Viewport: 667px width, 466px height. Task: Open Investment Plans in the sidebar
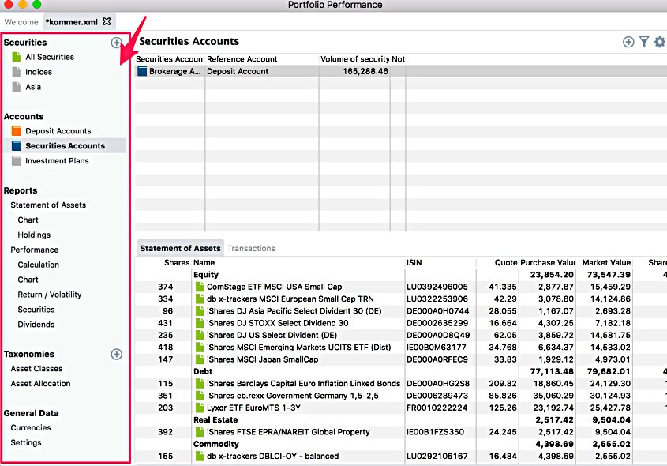(x=57, y=161)
